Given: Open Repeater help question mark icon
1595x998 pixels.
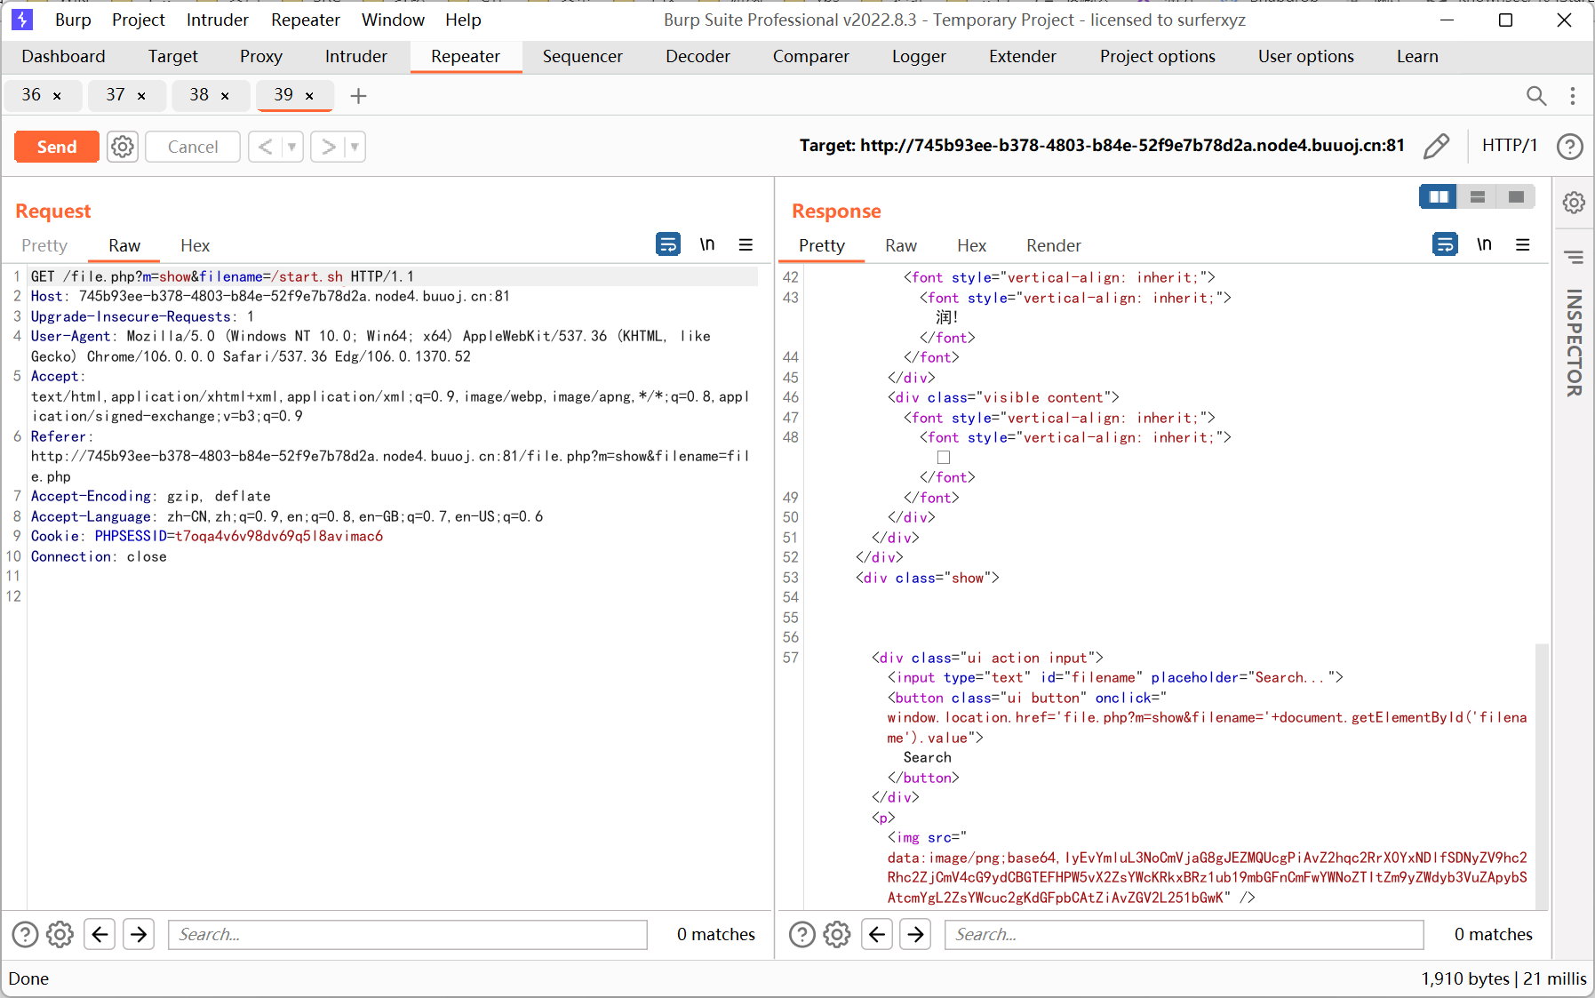Looking at the screenshot, I should [1570, 146].
